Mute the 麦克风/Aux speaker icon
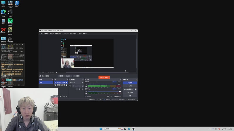The image size is (234, 131). tap(86, 91)
